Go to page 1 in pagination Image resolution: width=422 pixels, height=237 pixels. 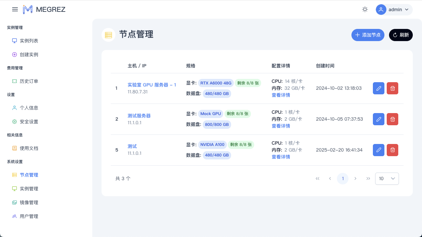coord(343,178)
